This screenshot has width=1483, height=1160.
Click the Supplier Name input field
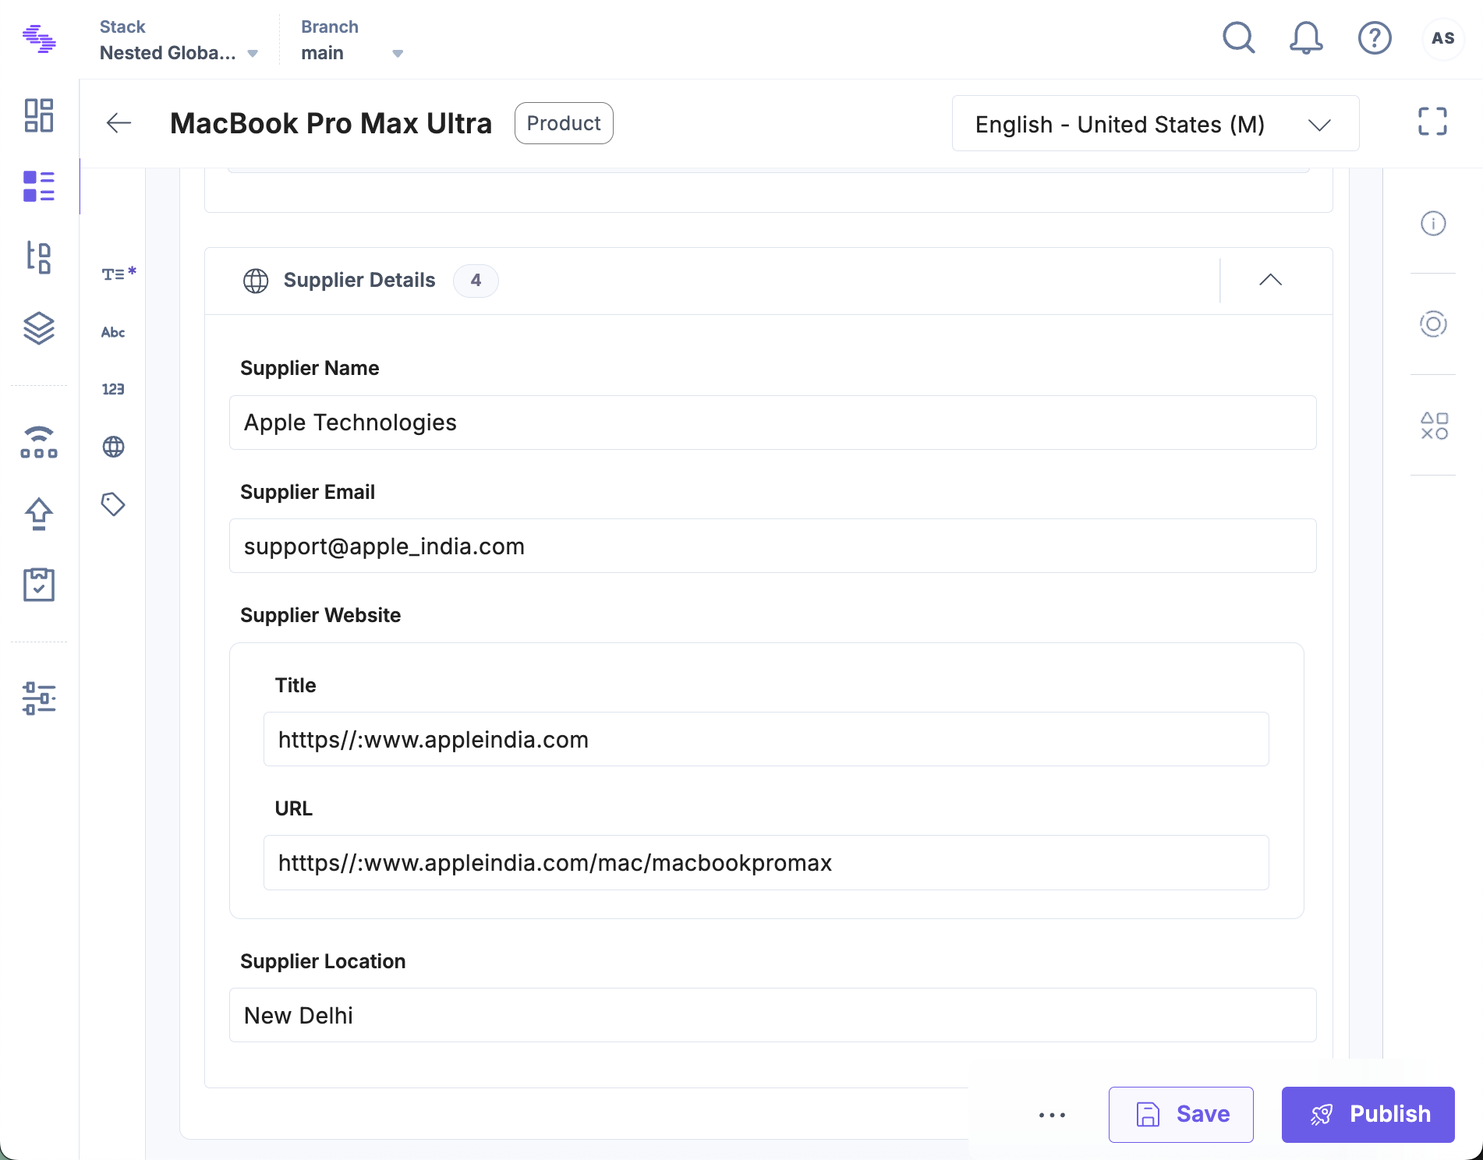(x=773, y=423)
